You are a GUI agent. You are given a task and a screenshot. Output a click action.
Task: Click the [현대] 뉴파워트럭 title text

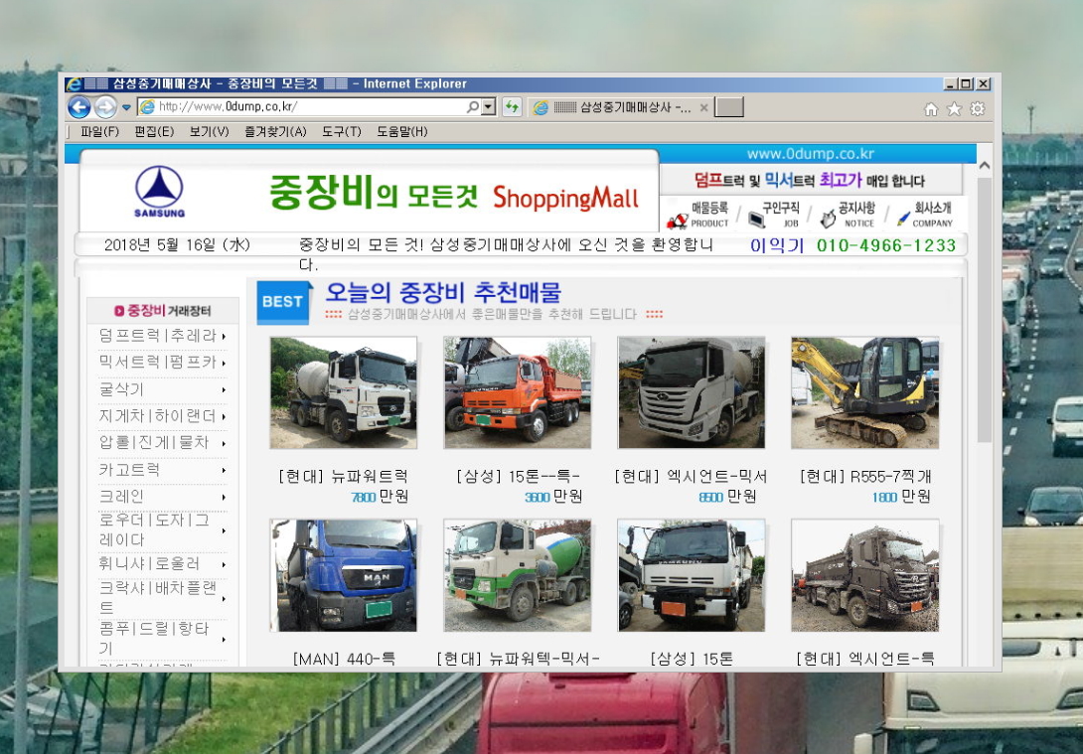pyautogui.click(x=343, y=477)
